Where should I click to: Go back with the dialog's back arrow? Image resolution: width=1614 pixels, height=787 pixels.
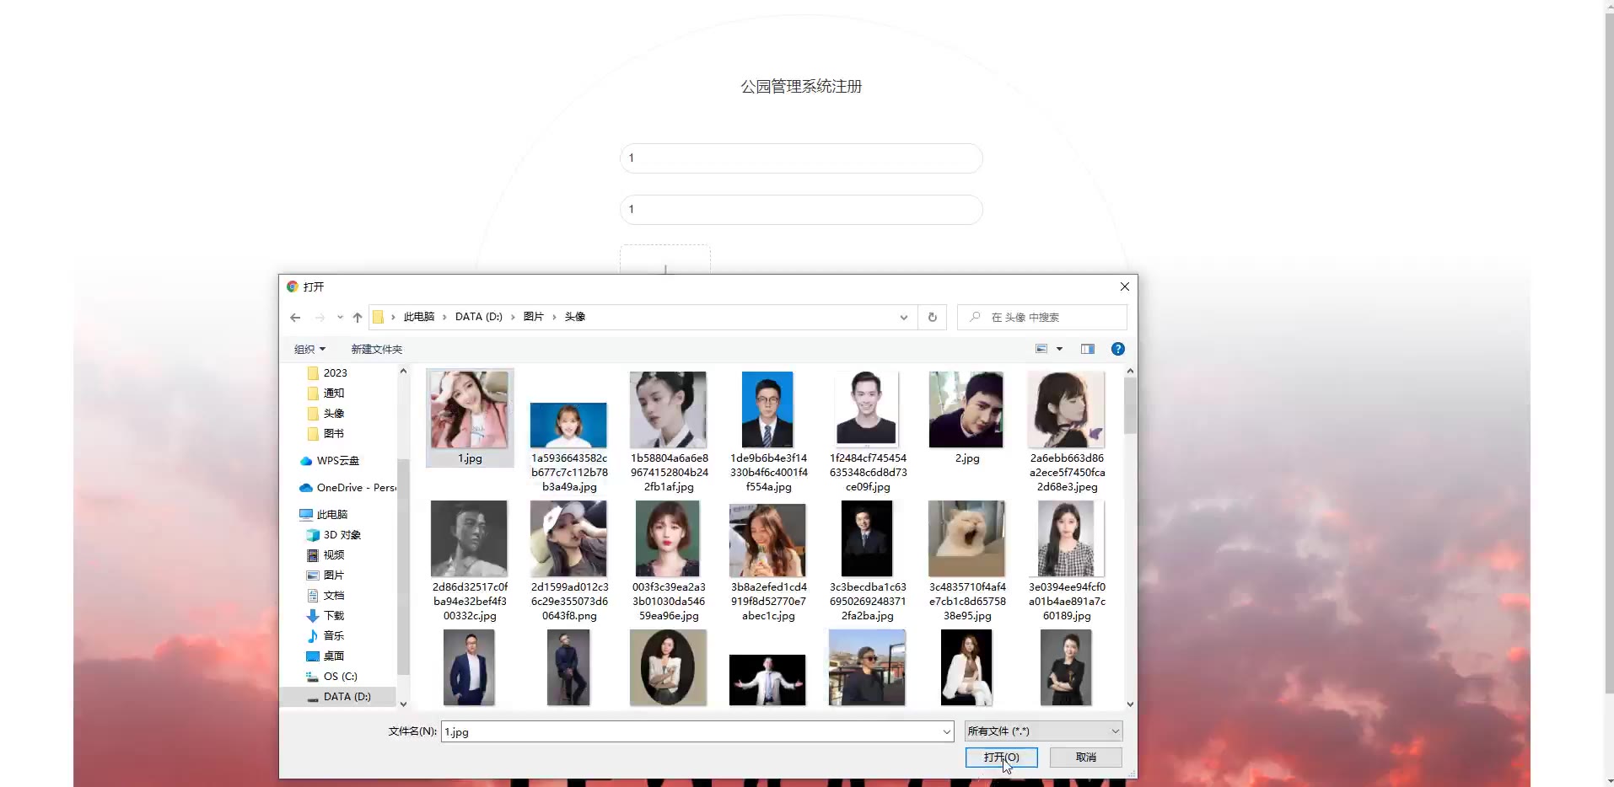tap(295, 318)
